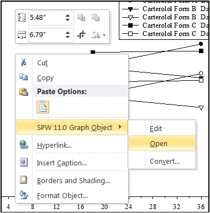
Task: Click the Copy pages icon
Action: pyautogui.click(x=24, y=77)
